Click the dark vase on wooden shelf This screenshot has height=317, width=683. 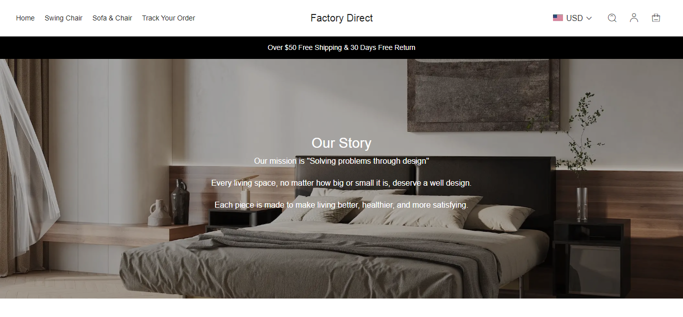coord(180,202)
